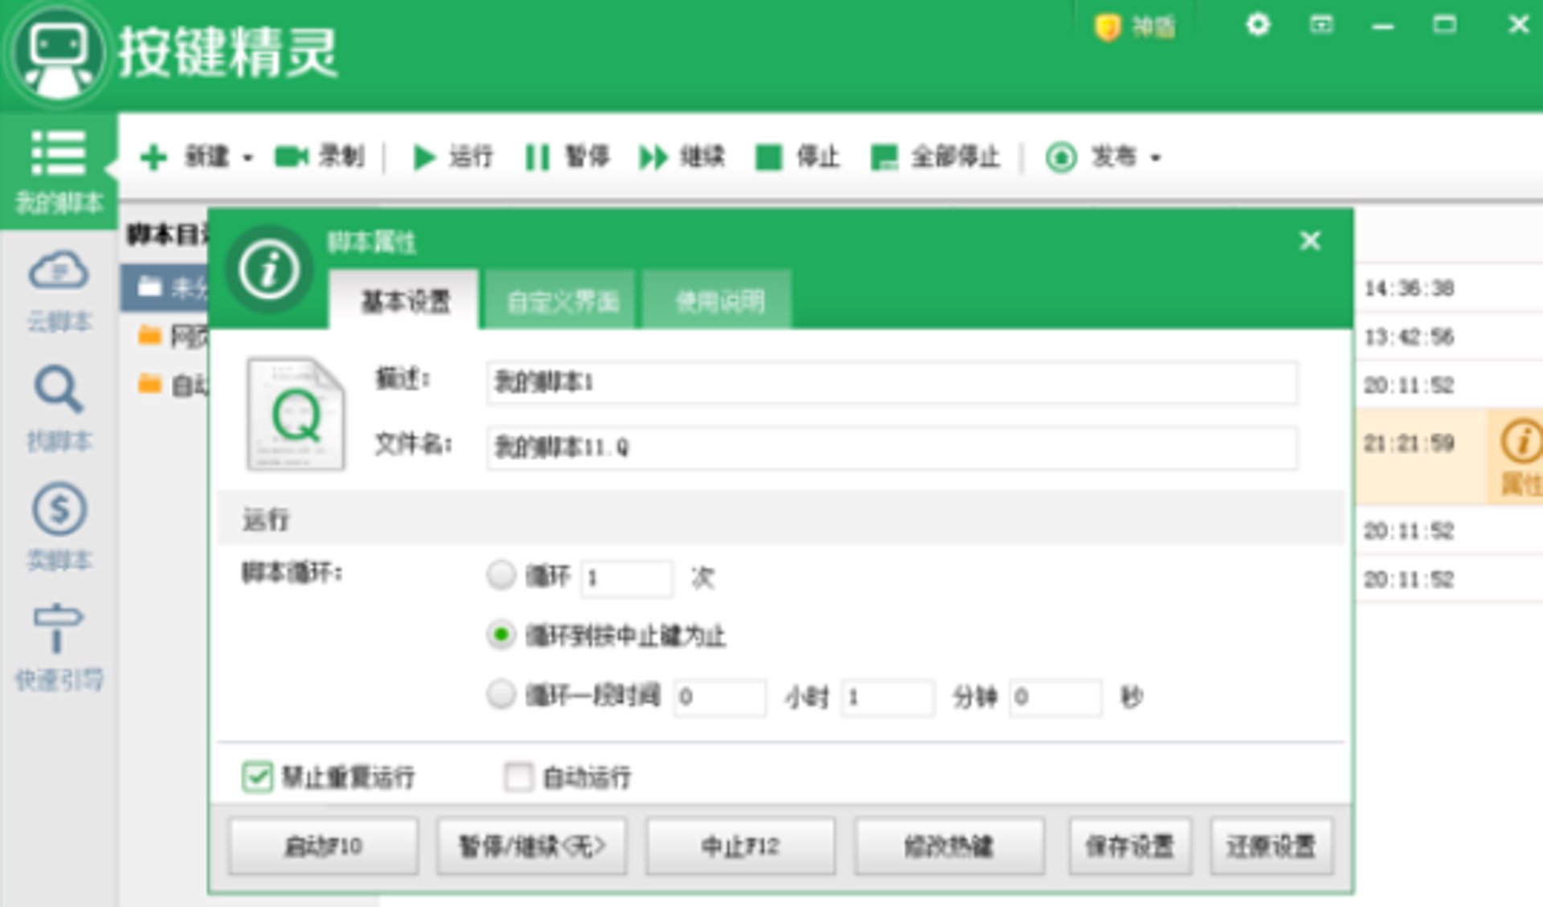The image size is (1543, 907).
Task: Click the 21:21:59 timestamp row
Action: (x=1409, y=443)
